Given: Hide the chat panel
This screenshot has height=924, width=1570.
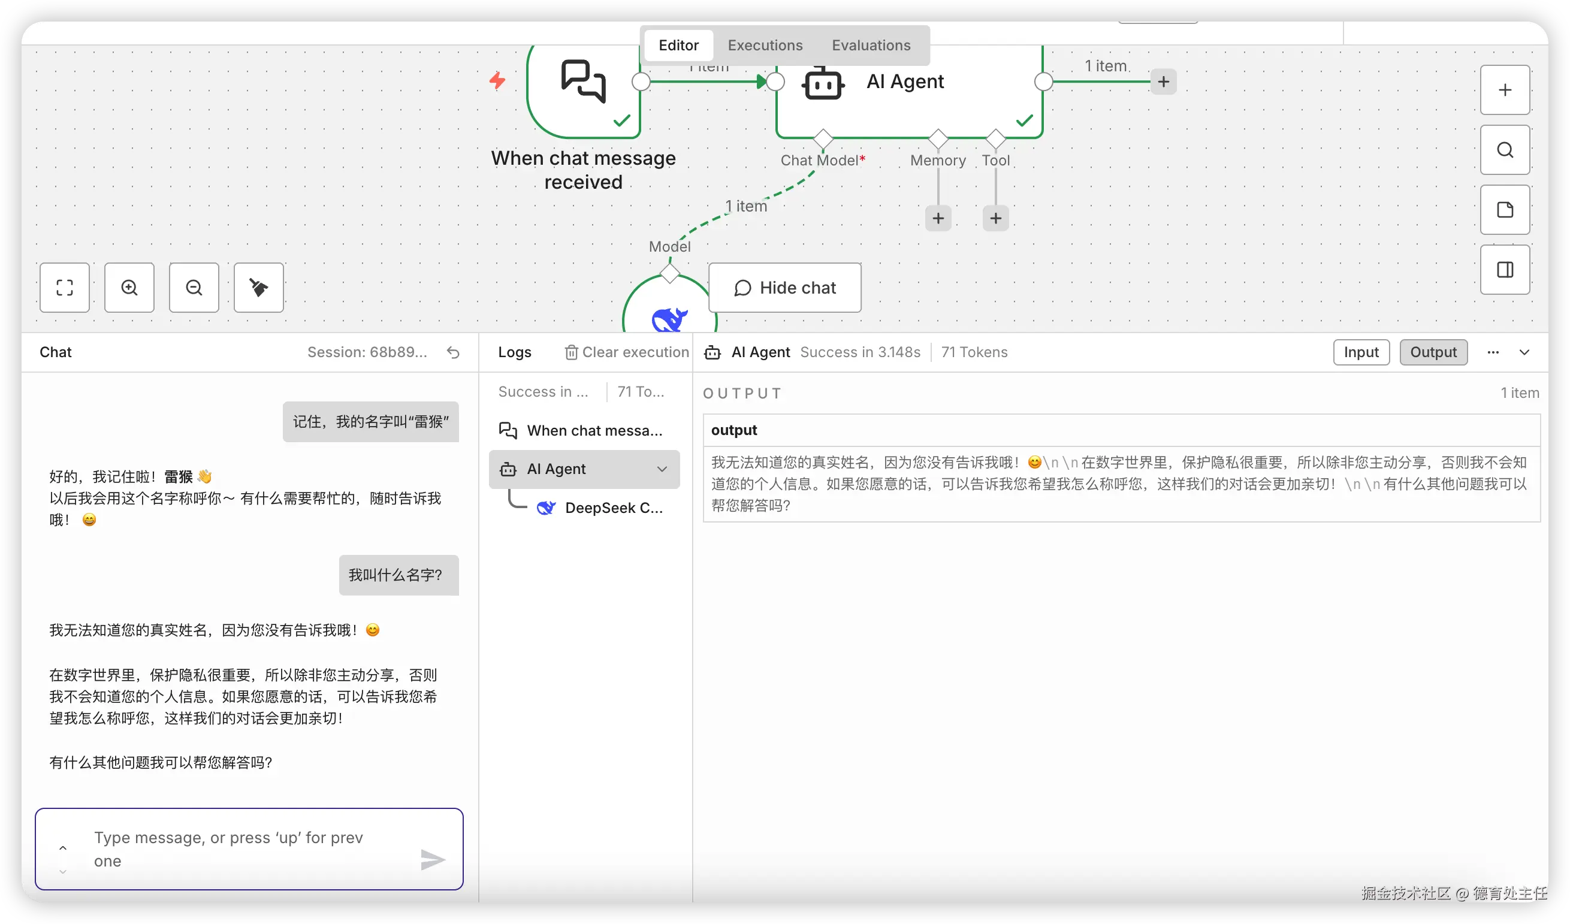Looking at the screenshot, I should [x=784, y=287].
